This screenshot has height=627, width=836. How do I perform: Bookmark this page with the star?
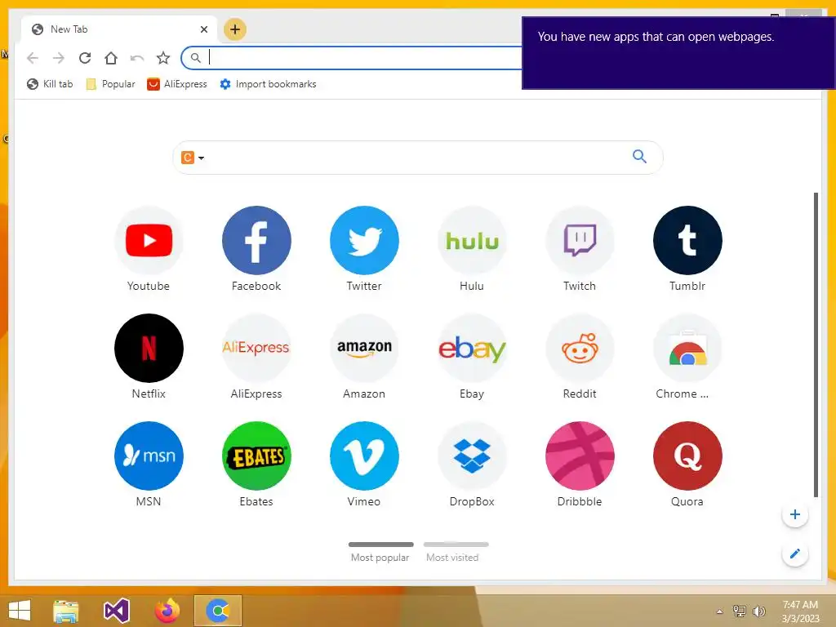(163, 58)
